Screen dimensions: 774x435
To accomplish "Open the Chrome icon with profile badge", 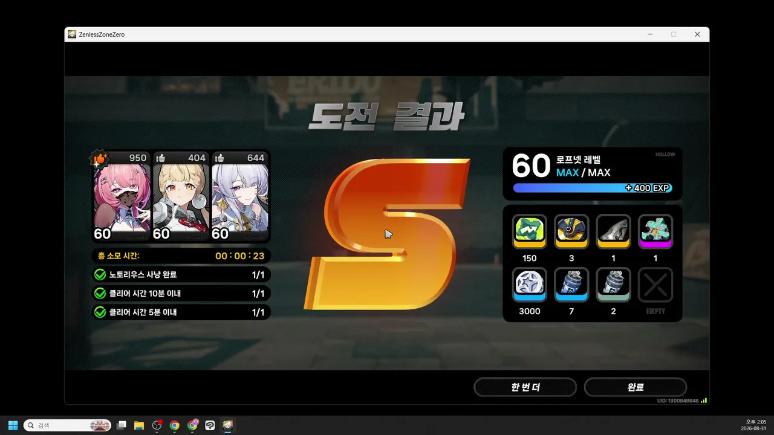I will pos(193,425).
